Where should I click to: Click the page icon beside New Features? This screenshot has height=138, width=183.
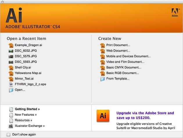pyautogui.click(x=11, y=115)
